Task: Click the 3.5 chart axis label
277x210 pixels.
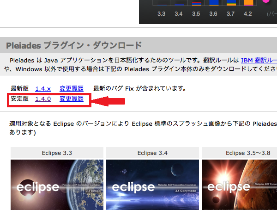Action: [196, 14]
